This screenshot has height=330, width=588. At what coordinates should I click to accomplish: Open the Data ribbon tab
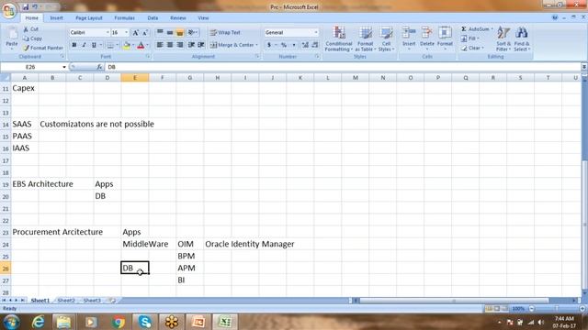(153, 18)
